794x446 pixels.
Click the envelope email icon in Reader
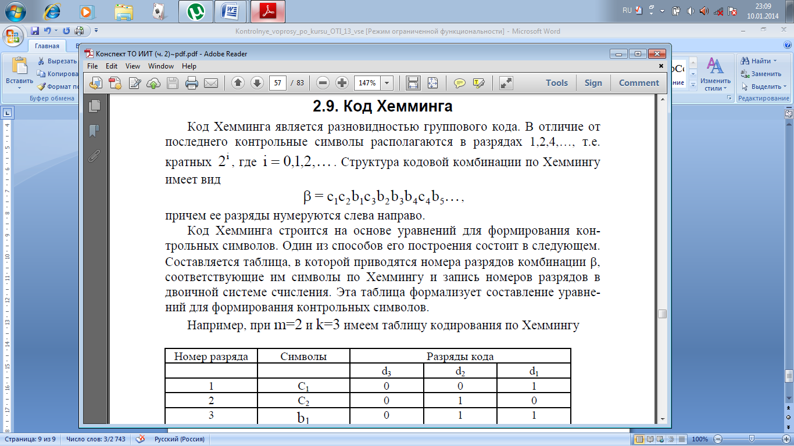coord(210,83)
